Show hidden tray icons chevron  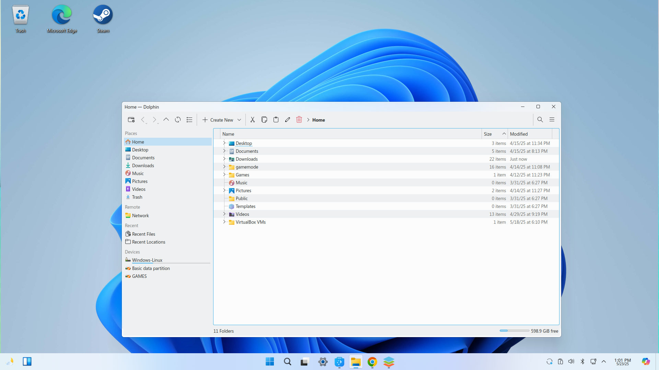coord(604,361)
